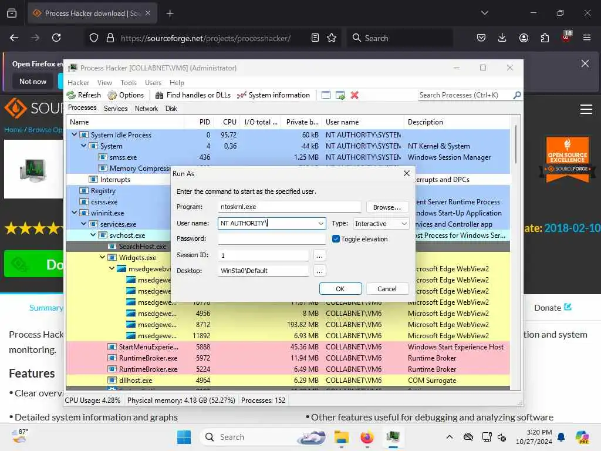
Task: Click the Firefox reload button
Action: (56, 38)
